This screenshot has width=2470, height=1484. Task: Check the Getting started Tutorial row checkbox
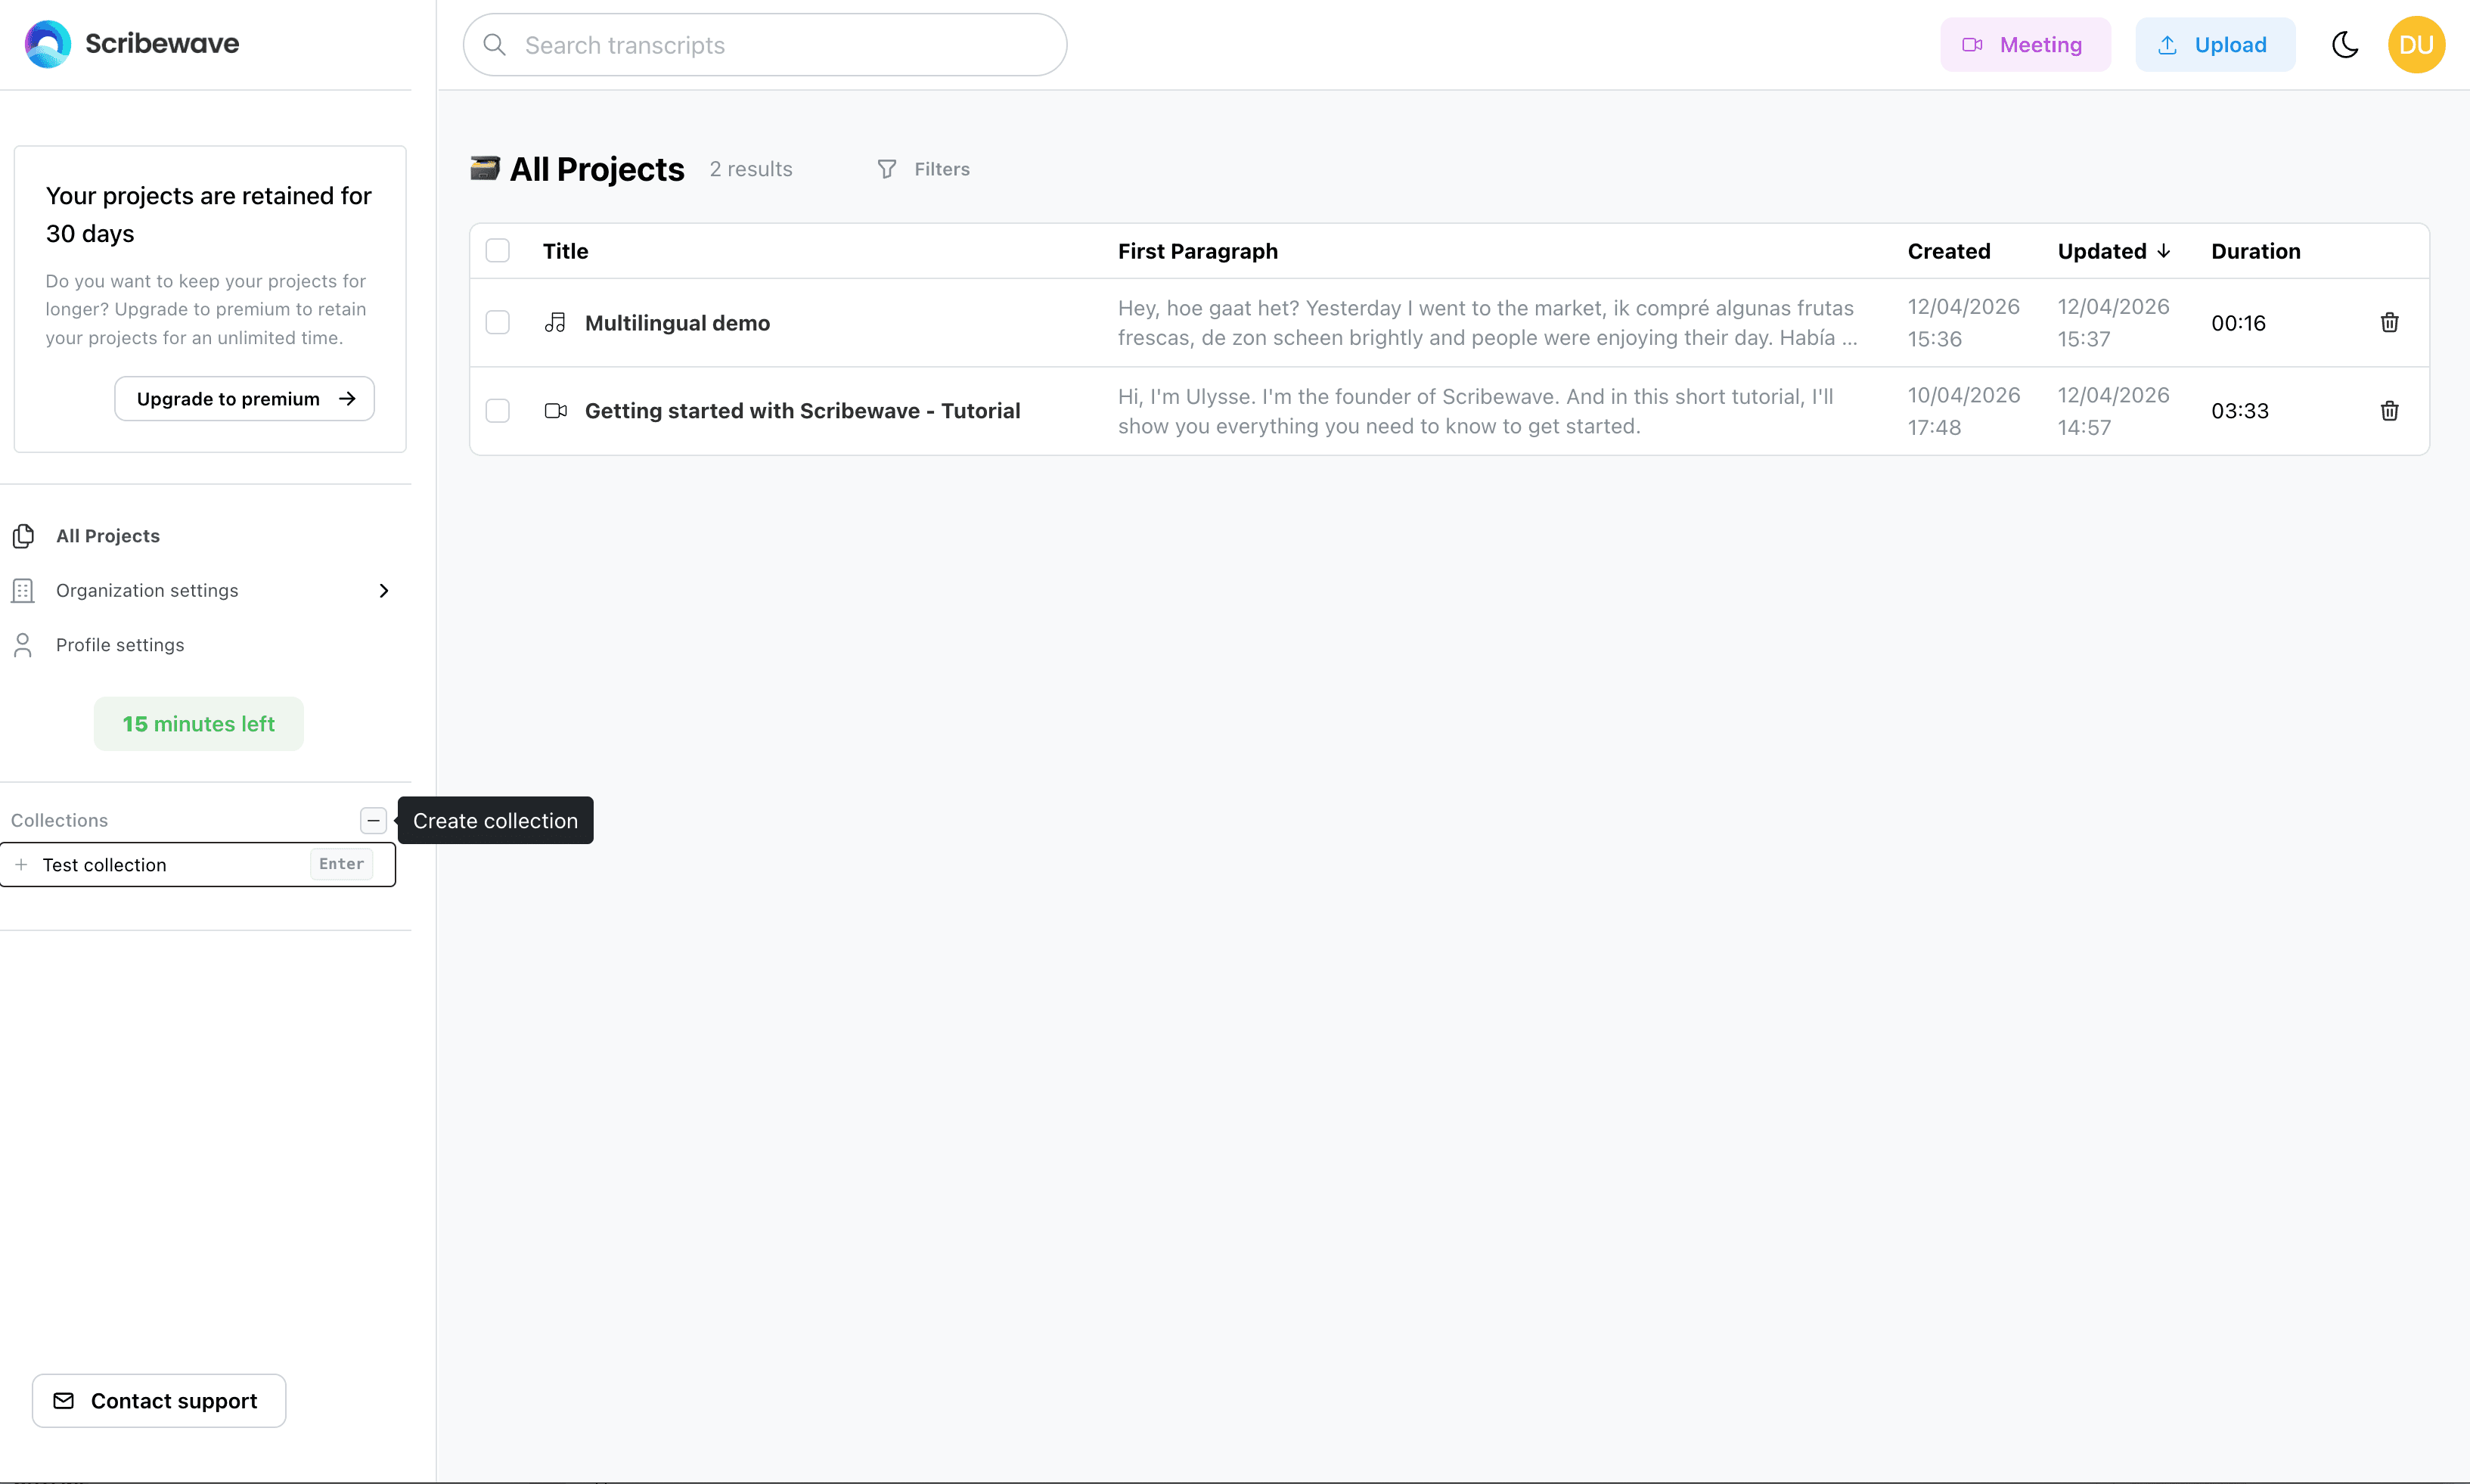click(x=498, y=410)
